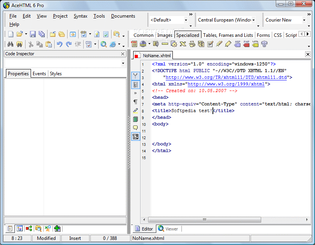Expand the link checker dropdown arrow
Image resolution: width=315 pixels, height=245 pixels.
tap(90, 34)
